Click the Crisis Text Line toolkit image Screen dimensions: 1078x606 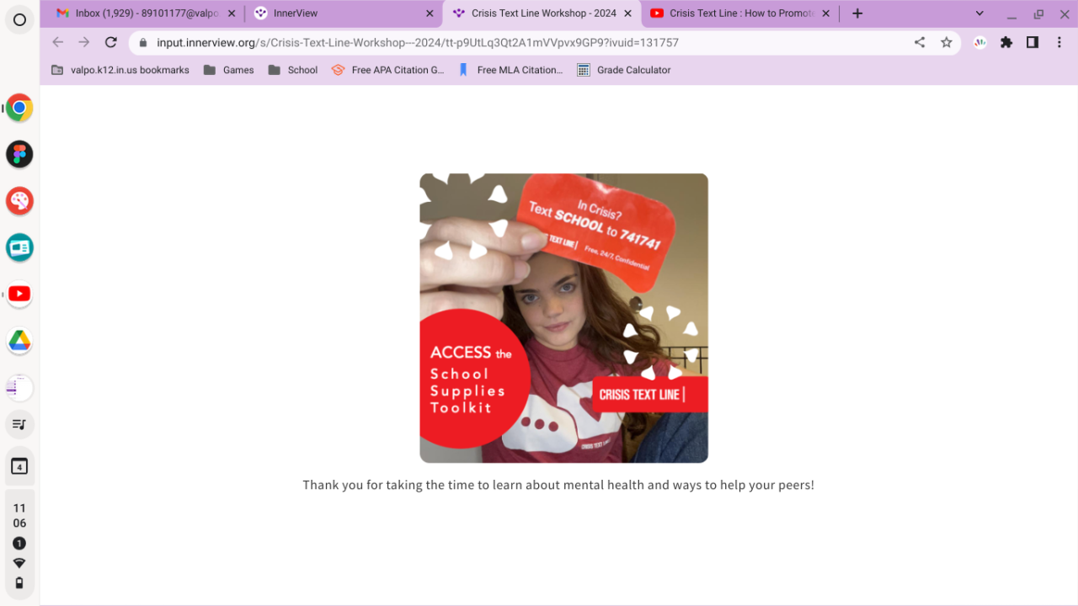click(564, 318)
